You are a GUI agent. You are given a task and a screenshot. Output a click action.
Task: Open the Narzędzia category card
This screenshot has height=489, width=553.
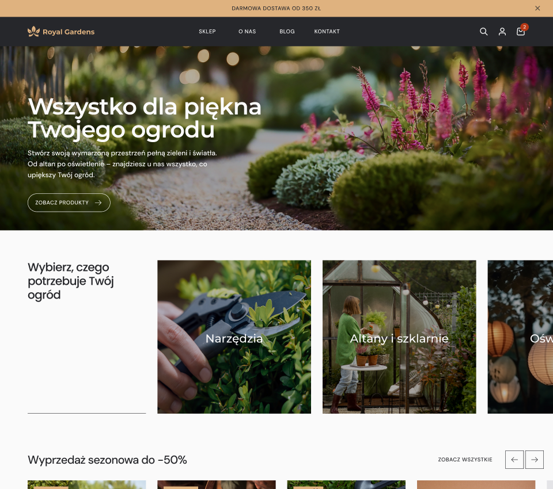[234, 337]
